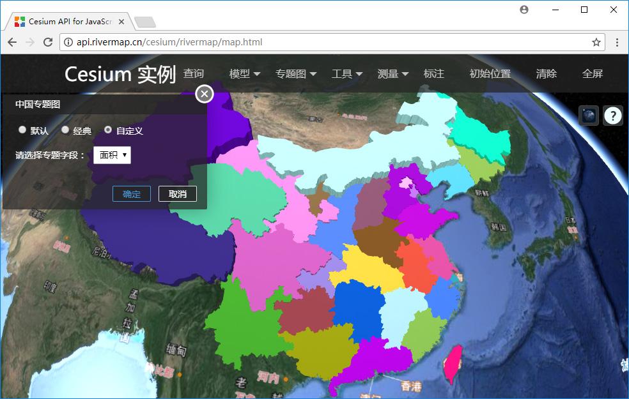
Task: Click the 清除 menu item
Action: coord(547,73)
